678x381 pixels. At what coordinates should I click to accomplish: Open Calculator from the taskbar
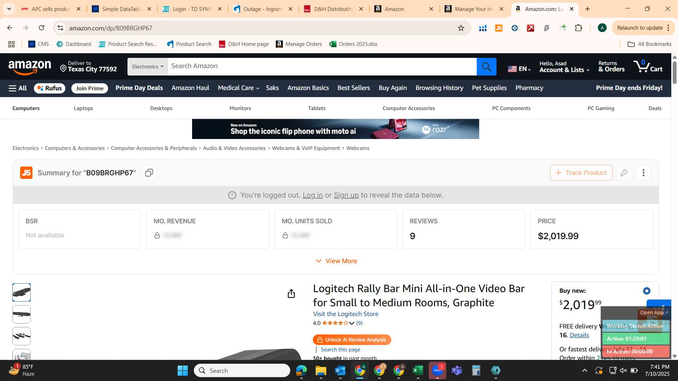[x=476, y=370]
